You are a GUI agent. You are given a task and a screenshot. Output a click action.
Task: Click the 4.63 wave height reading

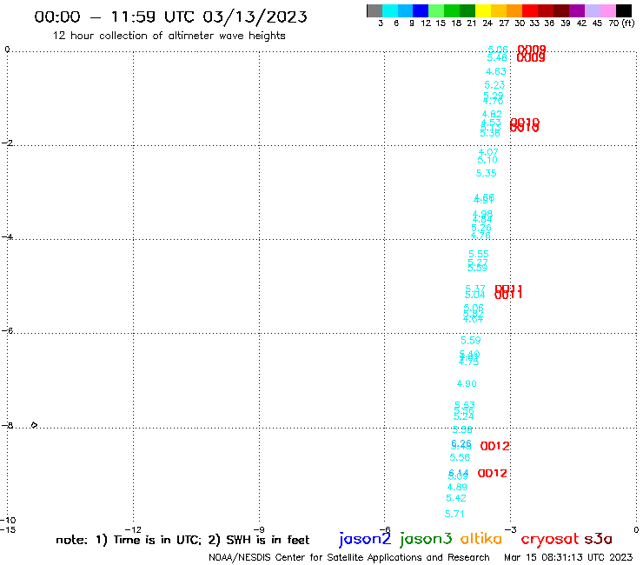tap(496, 71)
